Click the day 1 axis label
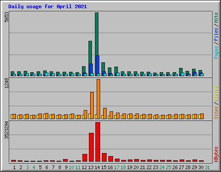Image resolution: width=221 pixels, height=172 pixels. (x=14, y=167)
